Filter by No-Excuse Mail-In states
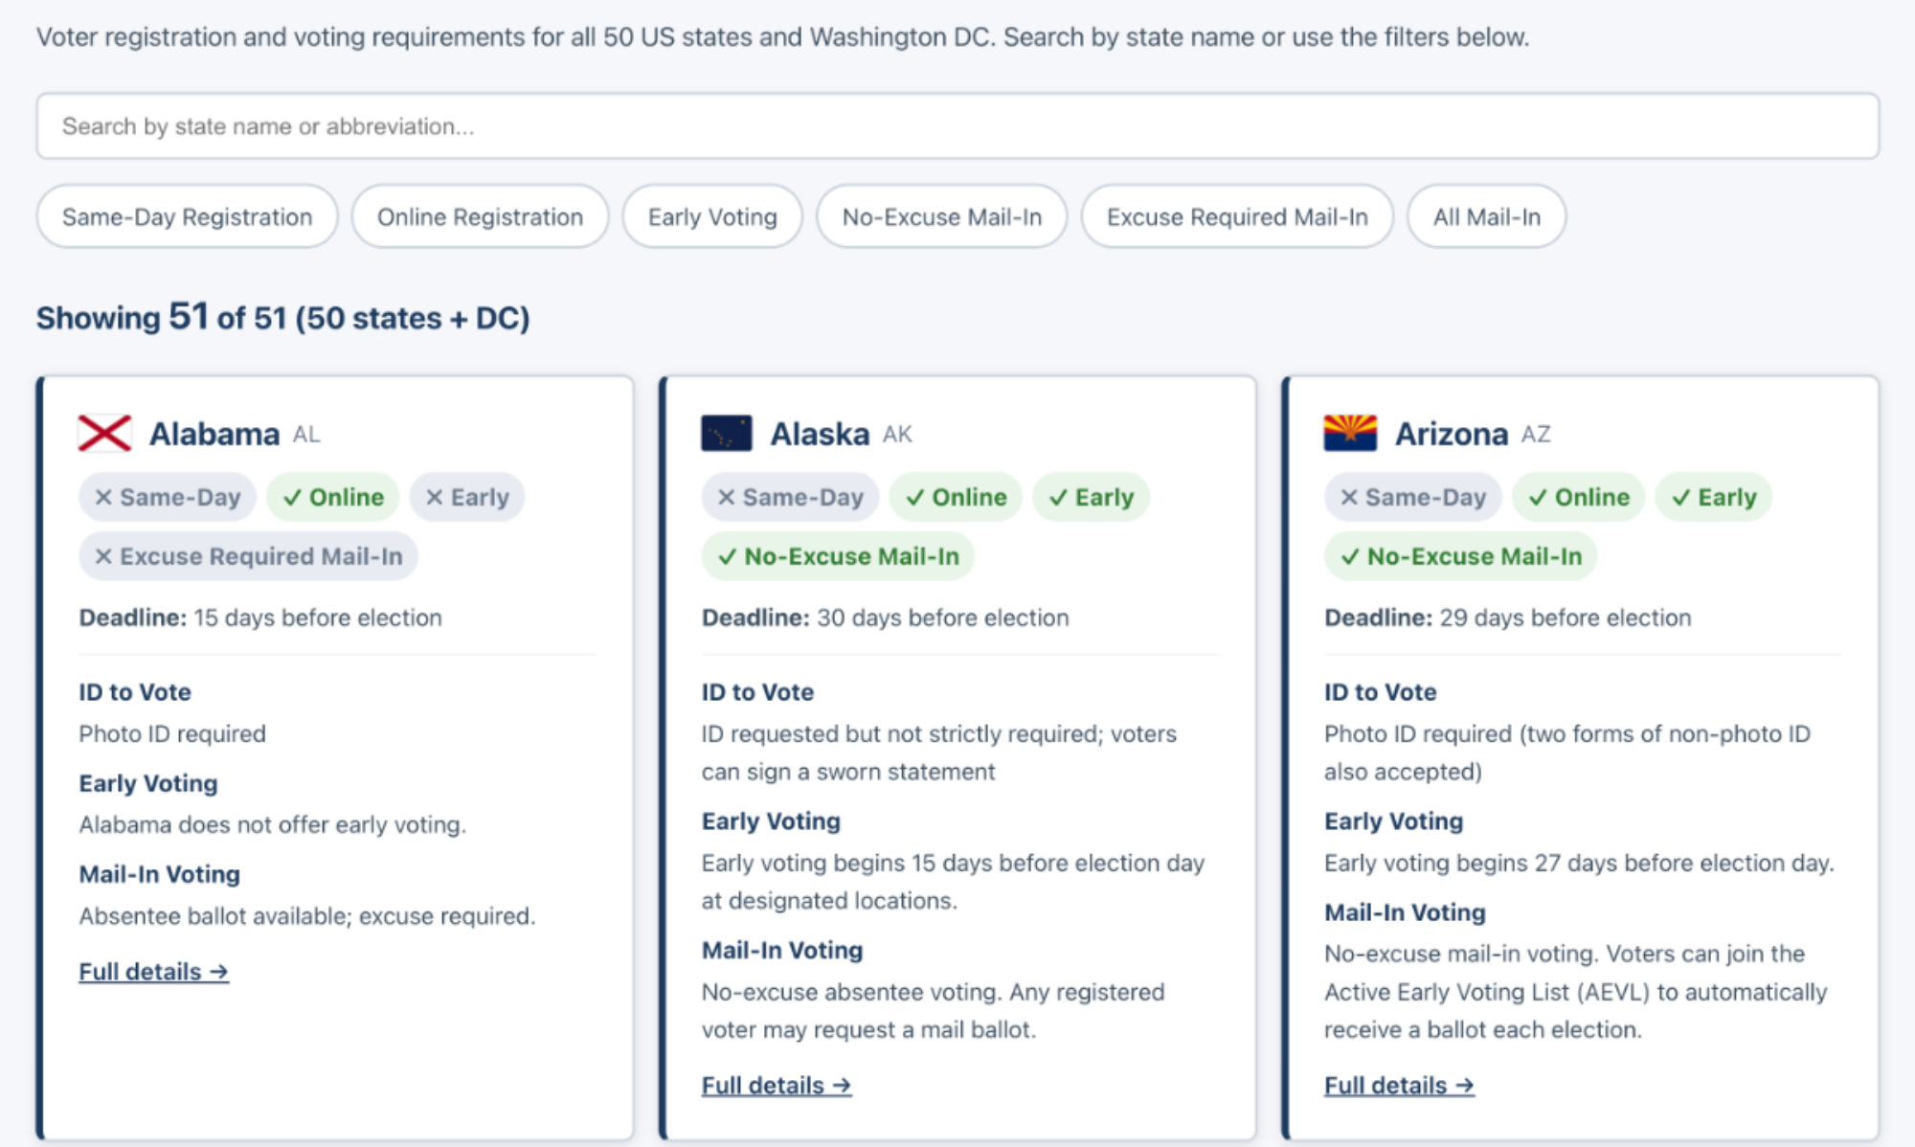 click(x=941, y=217)
